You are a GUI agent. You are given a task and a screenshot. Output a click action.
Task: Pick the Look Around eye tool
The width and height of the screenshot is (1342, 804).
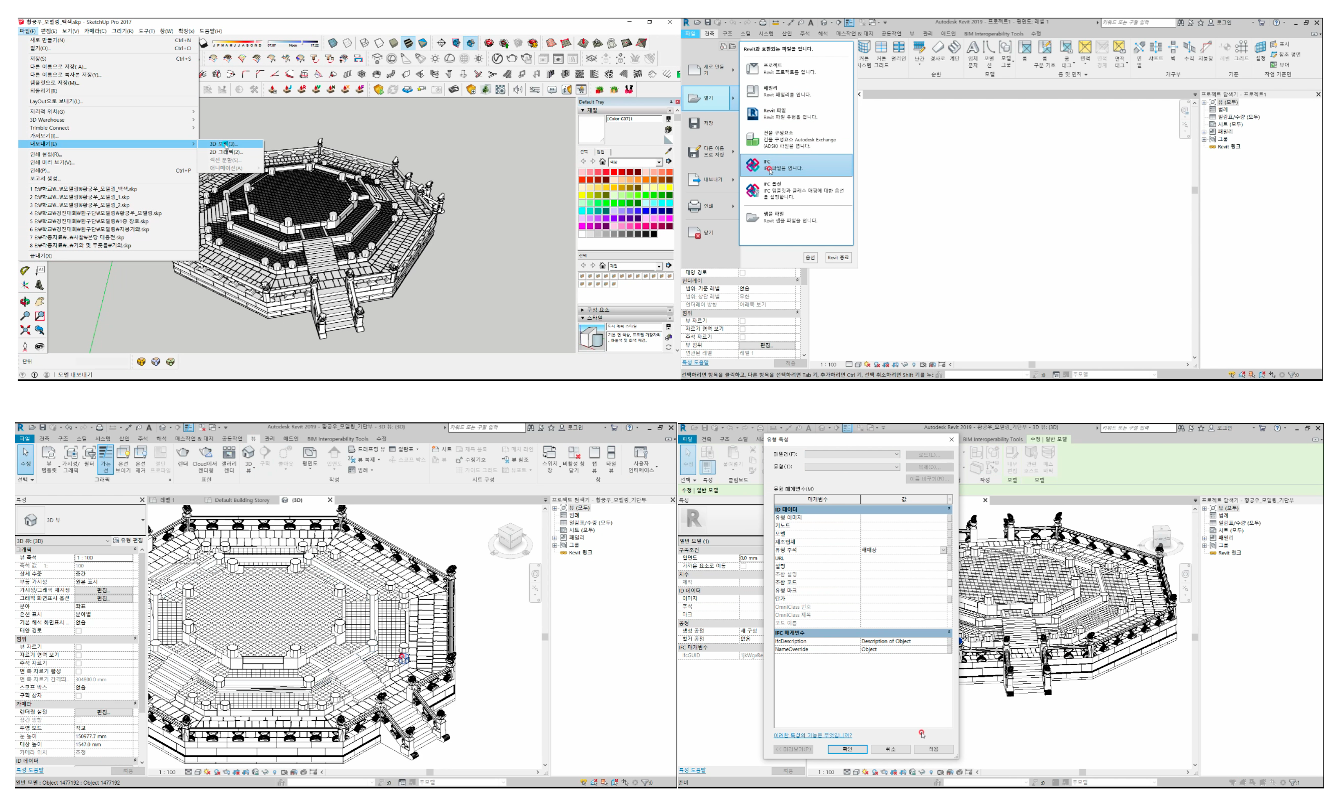(40, 346)
